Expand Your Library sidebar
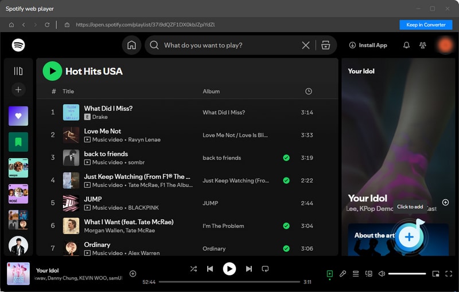The width and height of the screenshot is (459, 292). pyautogui.click(x=18, y=71)
